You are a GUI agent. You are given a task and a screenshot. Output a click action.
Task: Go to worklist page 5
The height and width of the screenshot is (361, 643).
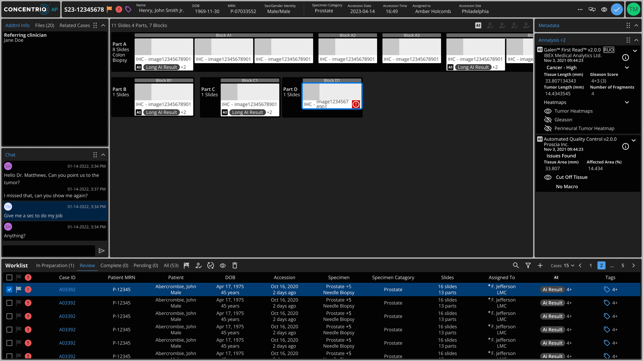pos(623,265)
